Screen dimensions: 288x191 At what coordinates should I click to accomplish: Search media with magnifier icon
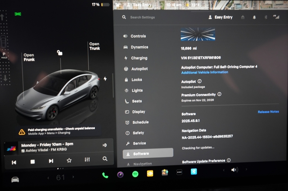(x=105, y=159)
